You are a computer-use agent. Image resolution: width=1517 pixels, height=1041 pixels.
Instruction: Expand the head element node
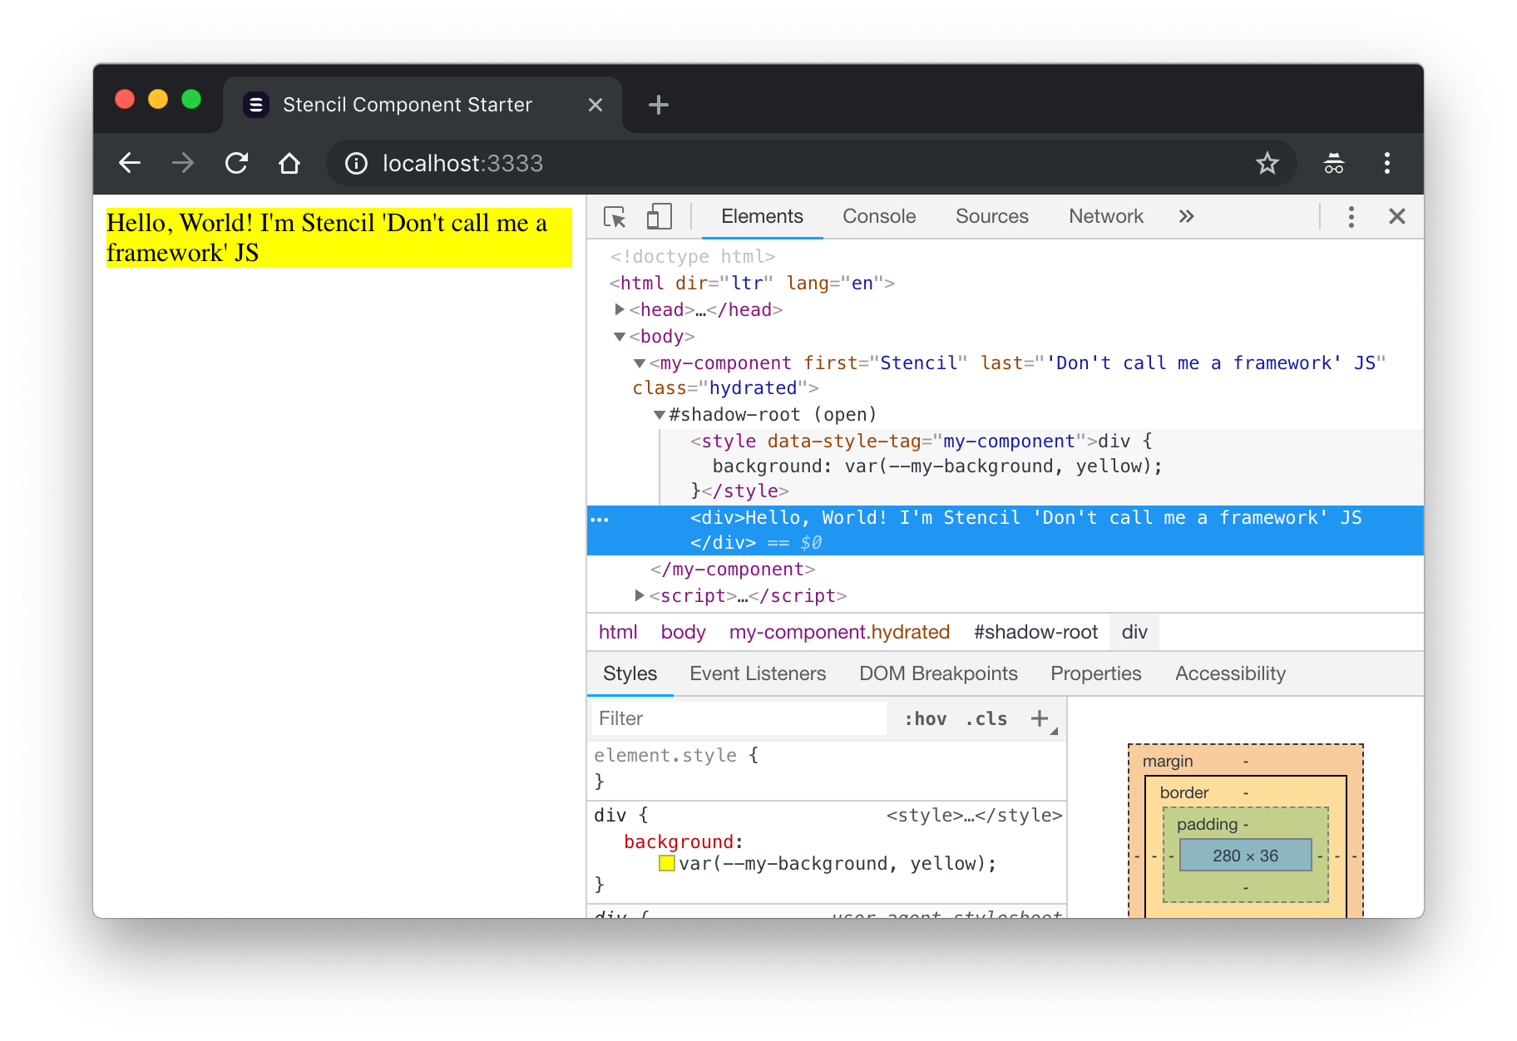[620, 309]
